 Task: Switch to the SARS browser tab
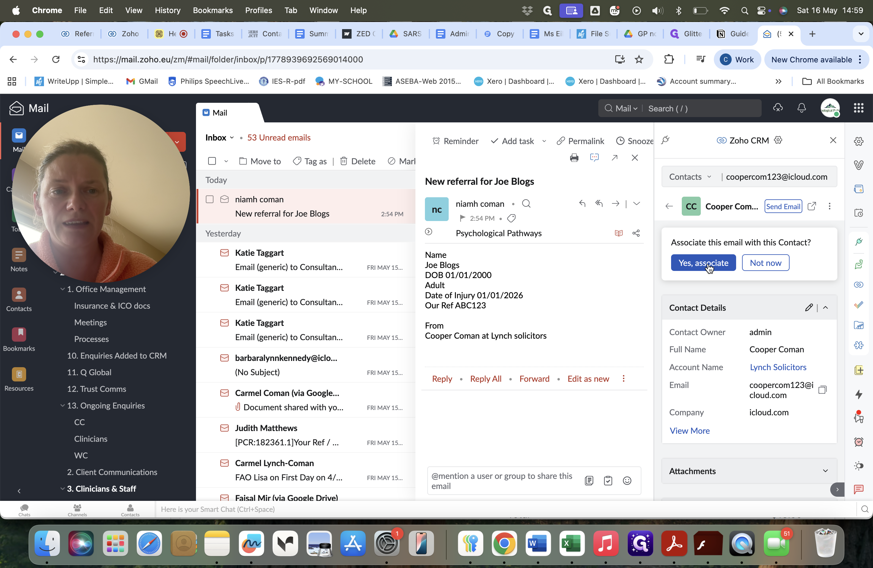(x=405, y=34)
